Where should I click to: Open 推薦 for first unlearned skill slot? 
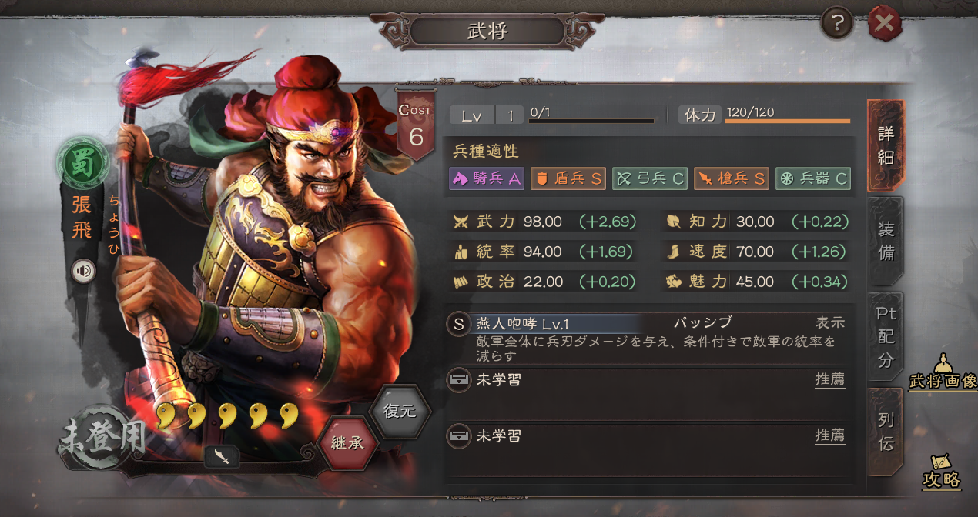(x=830, y=379)
